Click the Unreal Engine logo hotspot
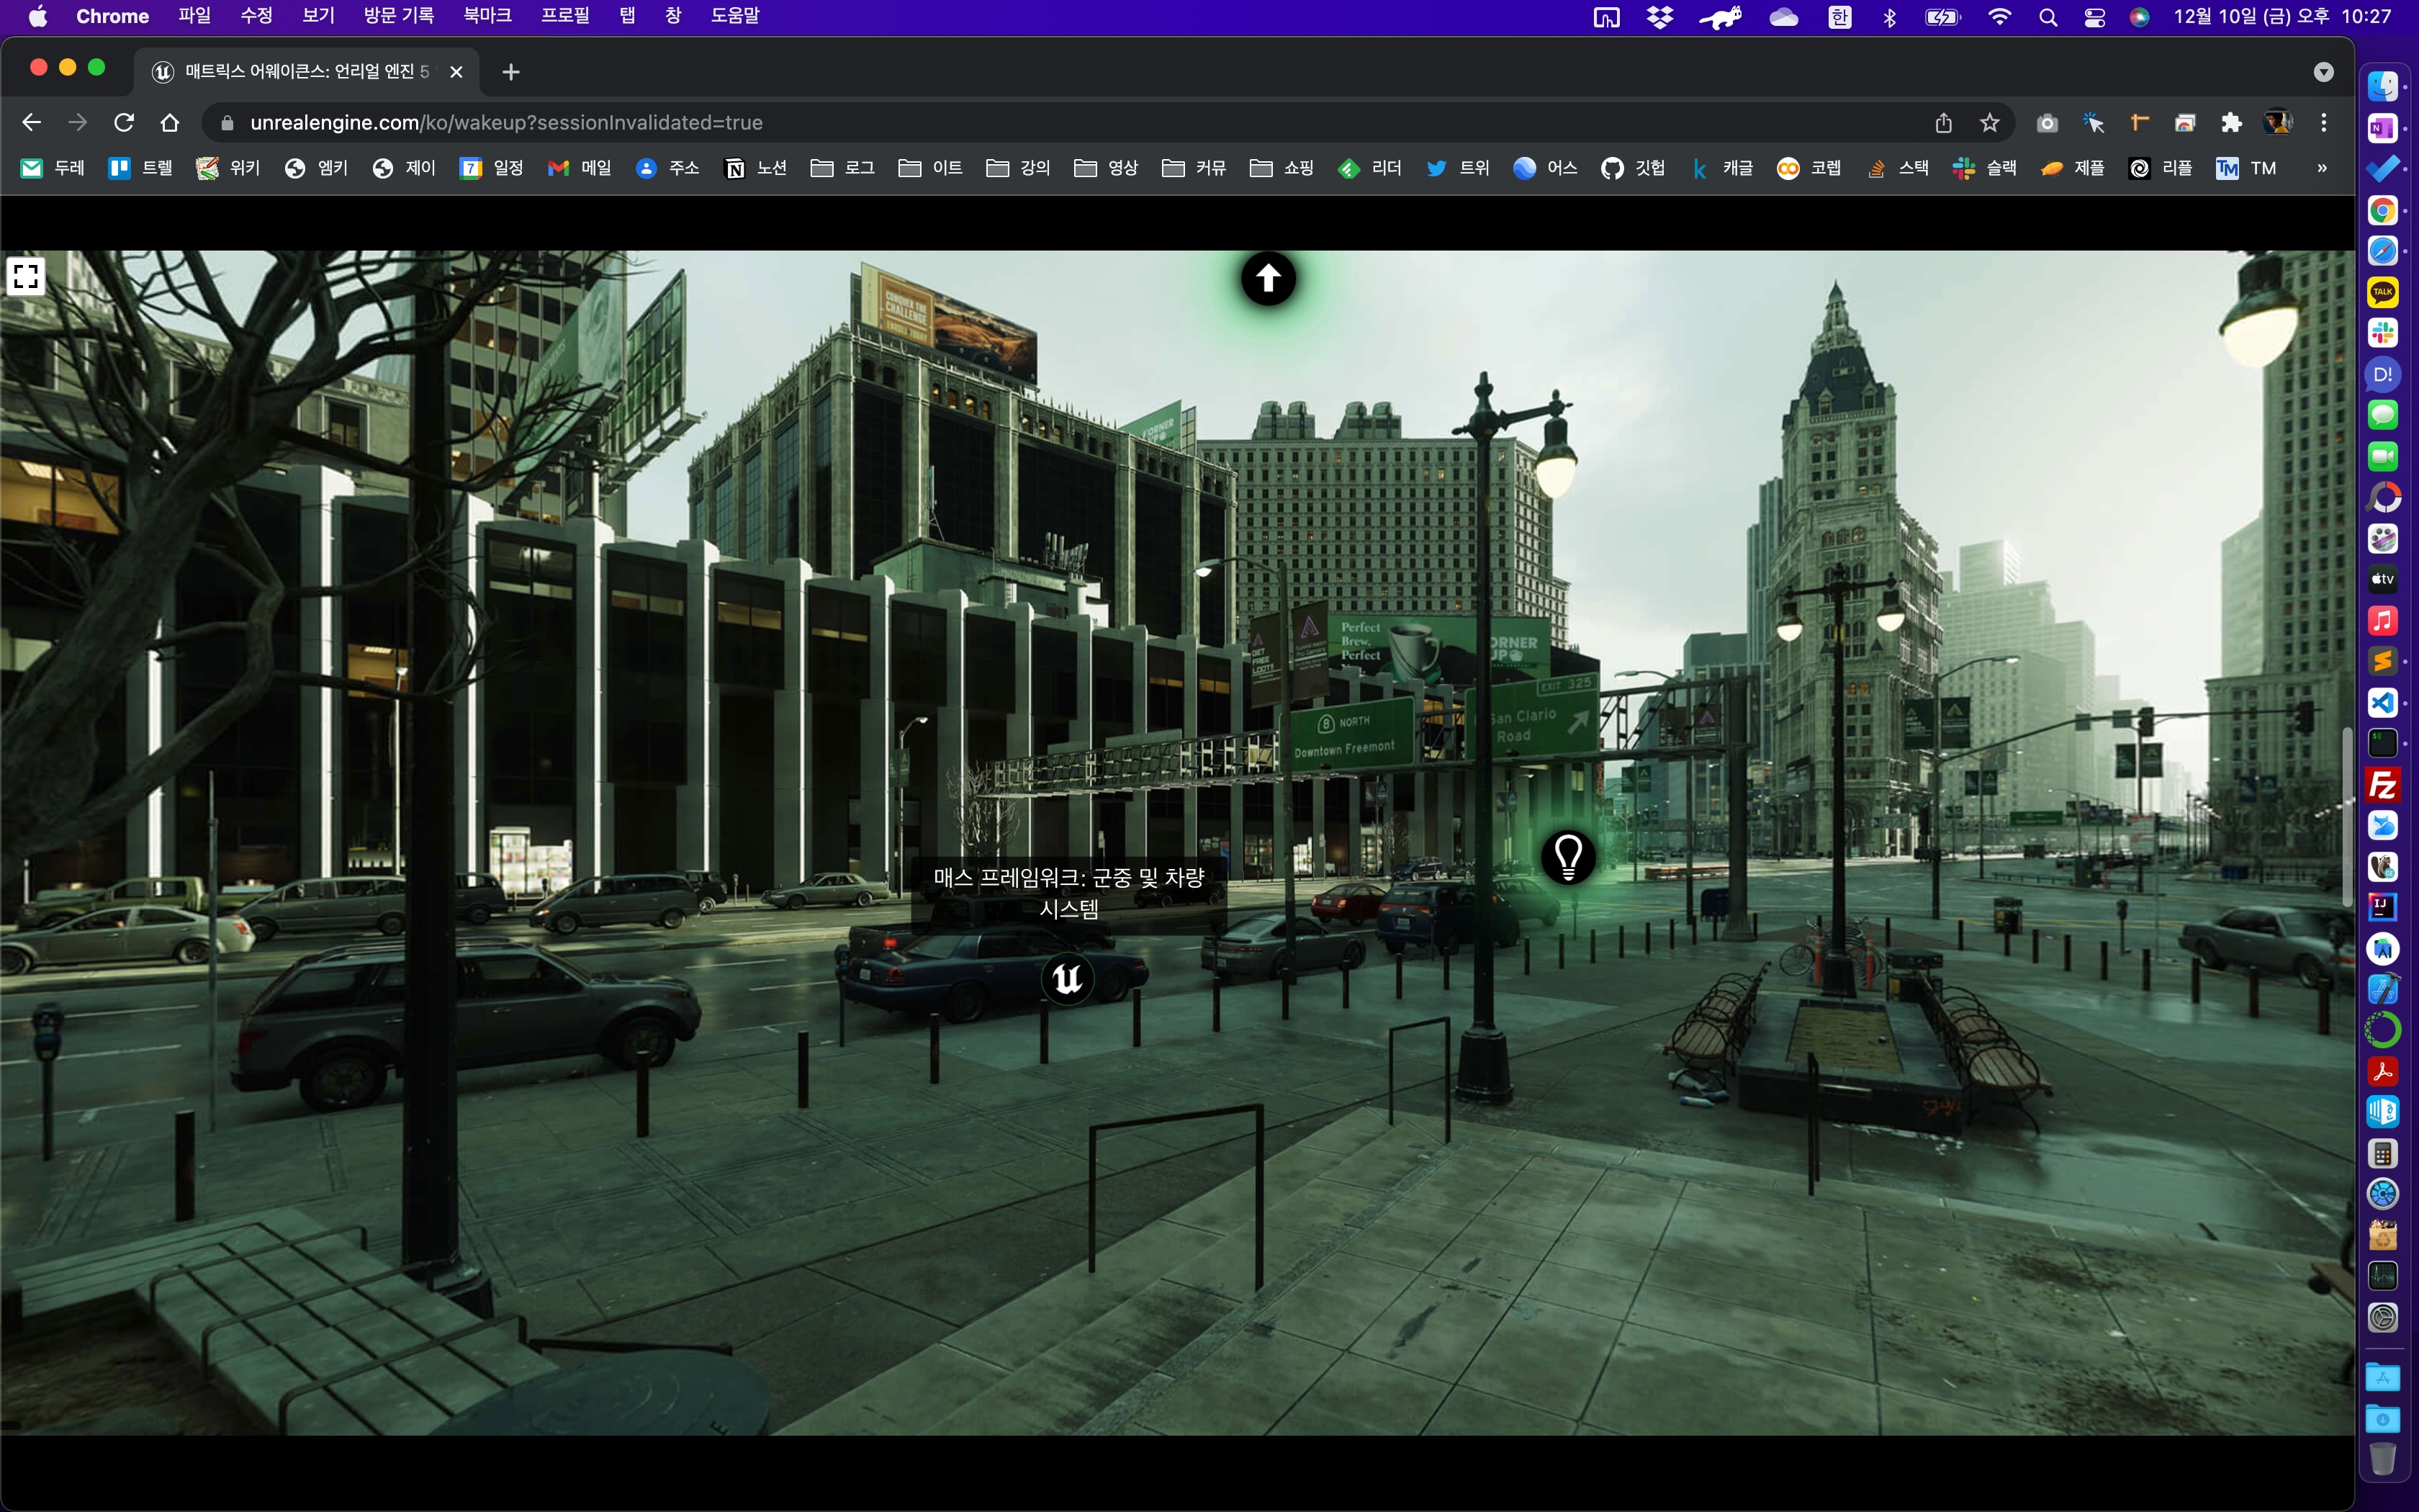The image size is (2419, 1512). tap(1066, 978)
